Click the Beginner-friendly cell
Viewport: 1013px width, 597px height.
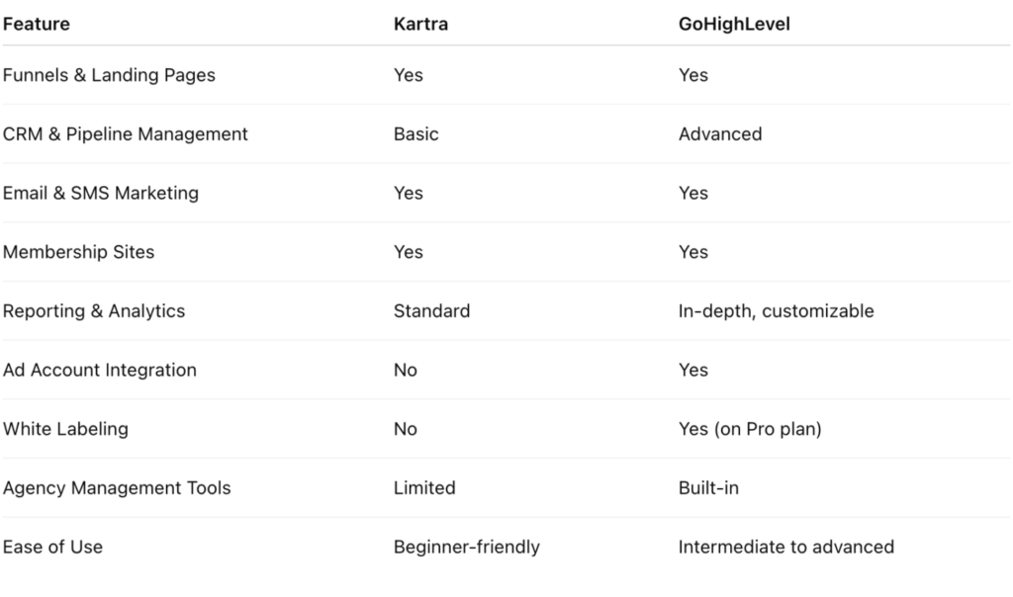tap(467, 547)
